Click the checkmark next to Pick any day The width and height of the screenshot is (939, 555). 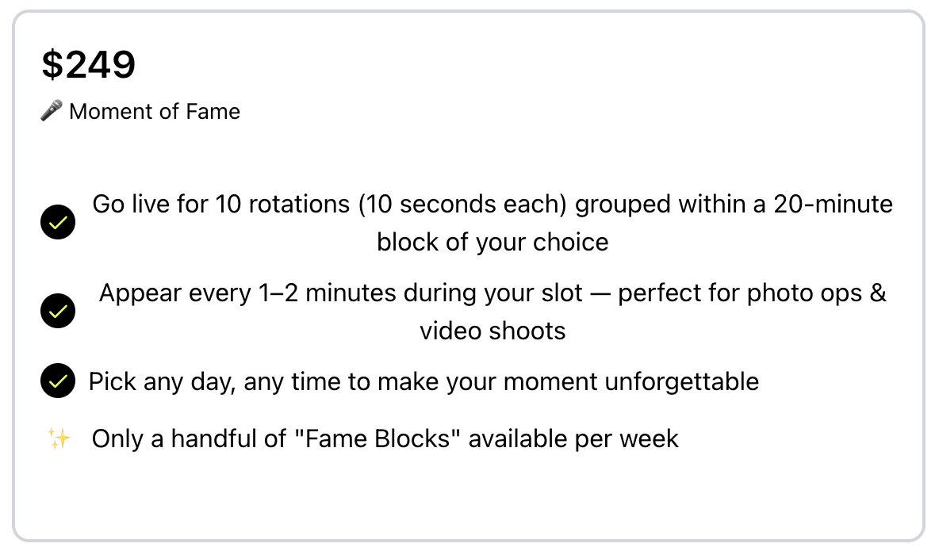tap(58, 381)
